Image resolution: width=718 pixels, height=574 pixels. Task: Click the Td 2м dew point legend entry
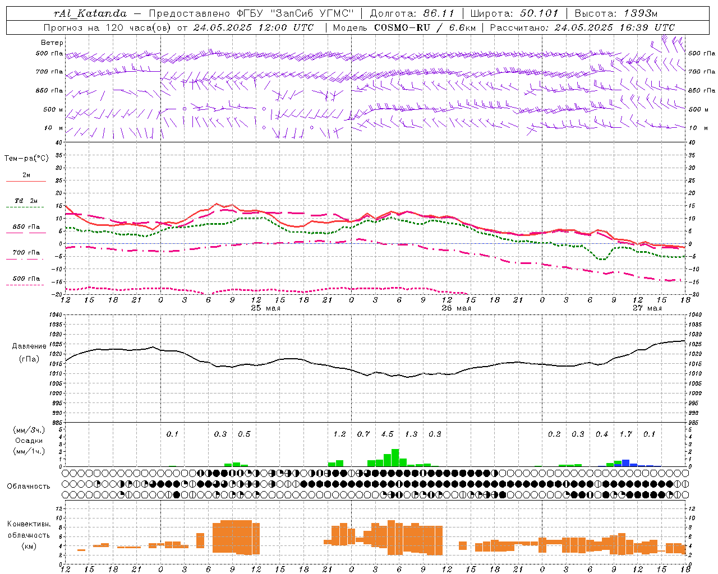click(x=26, y=201)
